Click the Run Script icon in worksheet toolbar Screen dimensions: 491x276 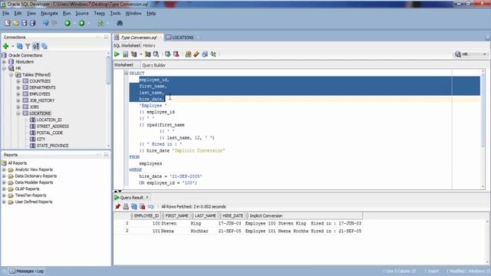[x=125, y=54]
